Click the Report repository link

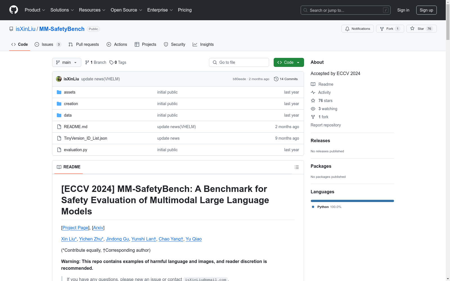pos(326,125)
